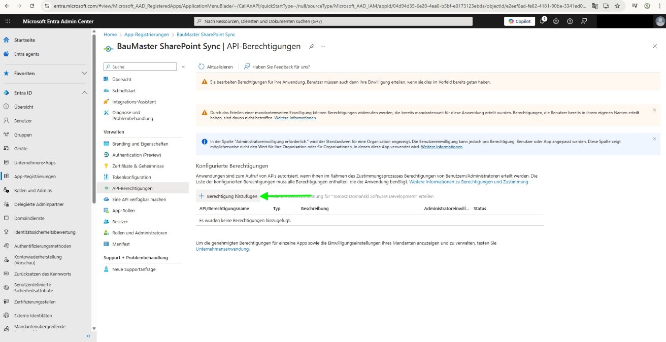Image resolution: width=666 pixels, height=342 pixels.
Task: Click inside the Suche search field
Action: [x=140, y=66]
